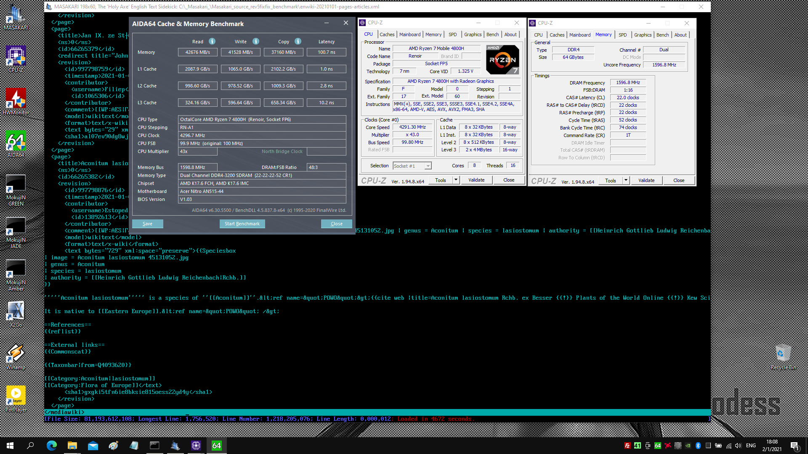Screen dimensions: 808x454
Task: Switch to SPD tab in right CPU-Z window
Action: coord(622,35)
